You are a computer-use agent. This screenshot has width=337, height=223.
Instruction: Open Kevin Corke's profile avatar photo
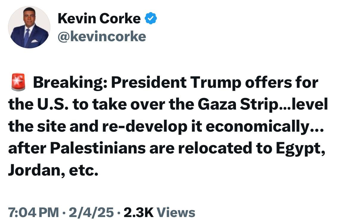pos(29,27)
